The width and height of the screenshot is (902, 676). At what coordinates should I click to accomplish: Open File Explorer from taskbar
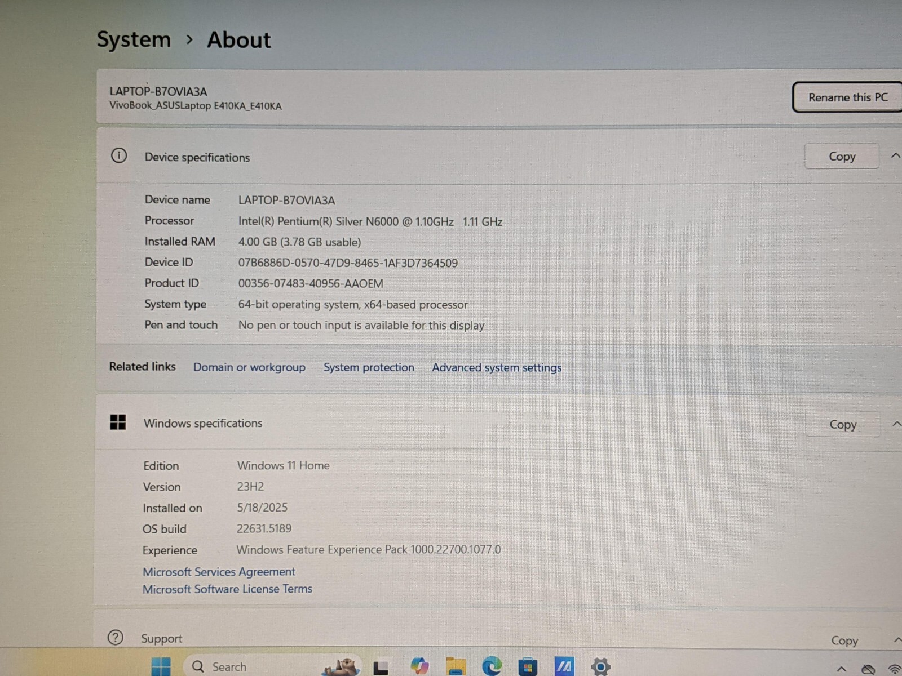pyautogui.click(x=456, y=667)
